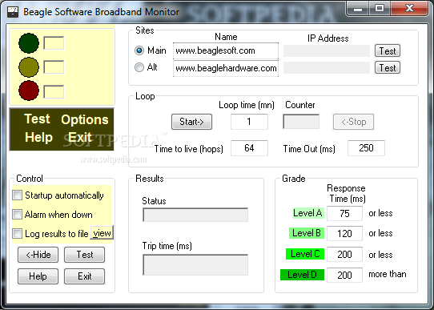Click the Time Out ms field
Image resolution: width=434 pixels, height=310 pixels.
pos(366,148)
